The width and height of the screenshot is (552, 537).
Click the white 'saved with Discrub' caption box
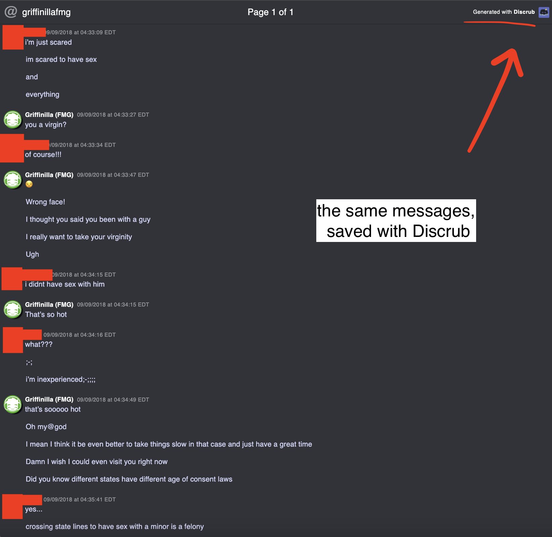[x=396, y=220]
